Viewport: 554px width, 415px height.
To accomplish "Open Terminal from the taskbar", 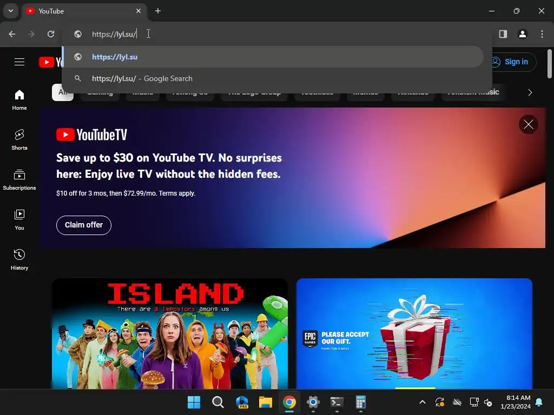I will tap(337, 402).
